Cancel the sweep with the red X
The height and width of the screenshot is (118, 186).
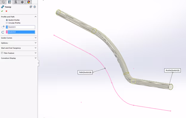point(6,11)
